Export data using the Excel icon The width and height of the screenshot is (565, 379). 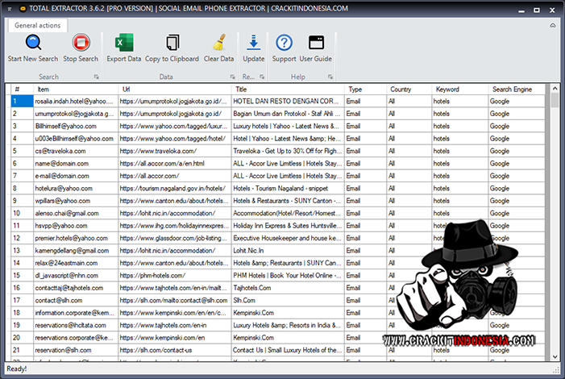coord(123,44)
